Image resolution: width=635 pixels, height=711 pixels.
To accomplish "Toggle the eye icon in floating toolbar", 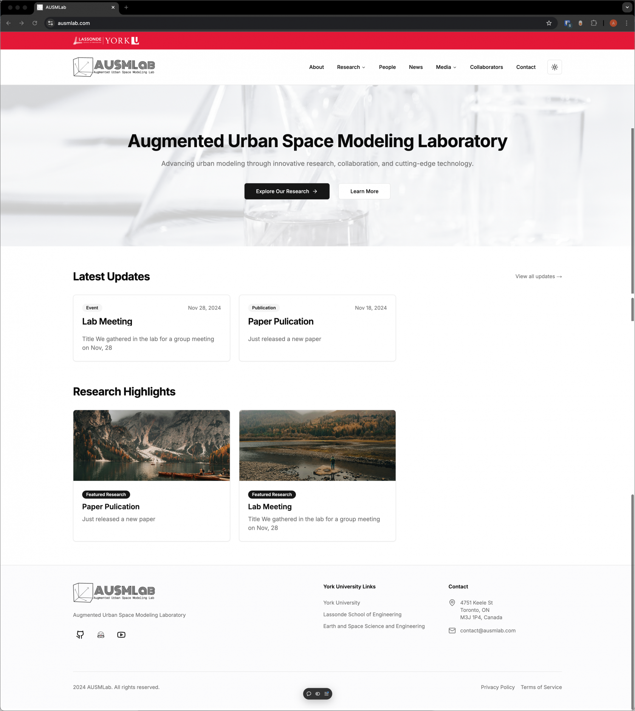I will 317,694.
